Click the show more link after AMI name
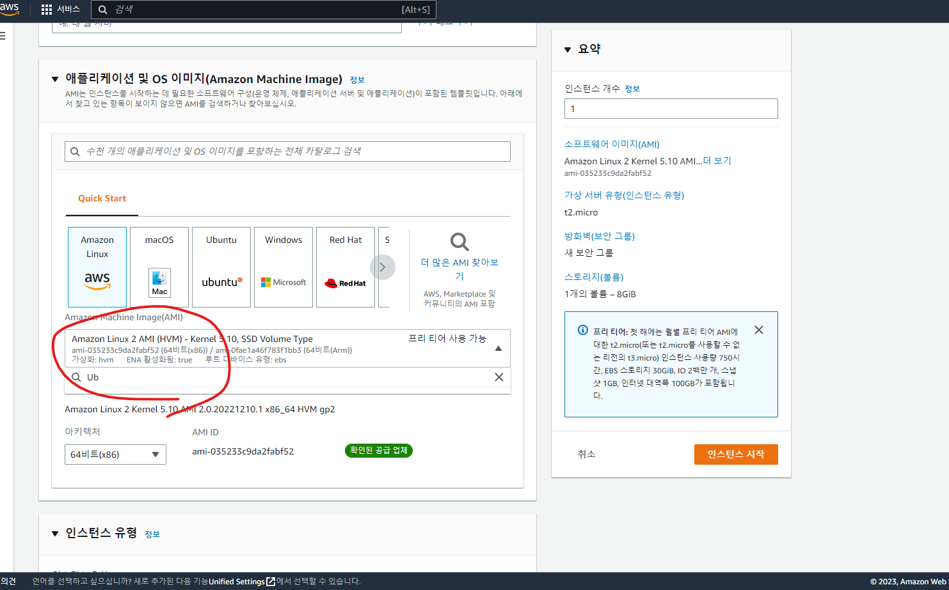Viewport: 949px width, 590px height. 717,161
